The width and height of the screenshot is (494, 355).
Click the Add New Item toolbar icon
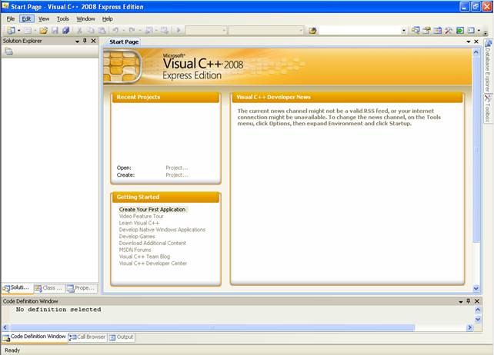[x=28, y=31]
